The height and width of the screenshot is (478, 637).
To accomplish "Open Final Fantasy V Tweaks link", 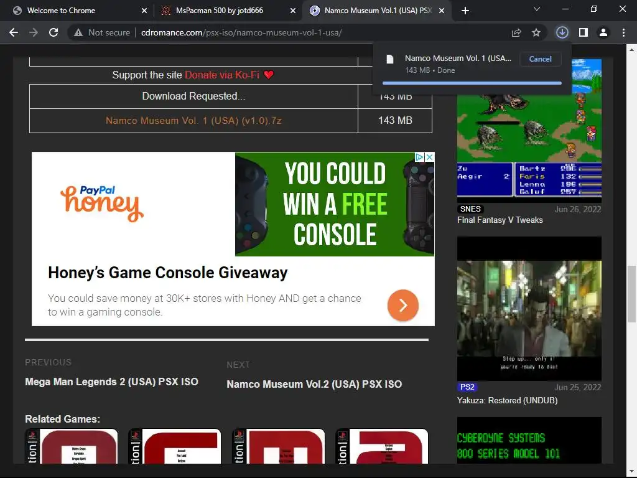I will click(500, 220).
